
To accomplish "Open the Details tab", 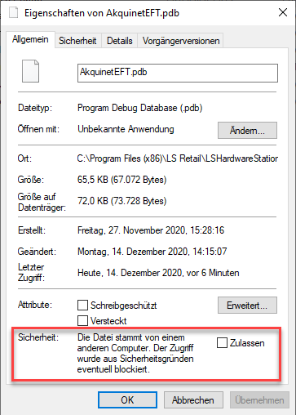I will coord(120,41).
